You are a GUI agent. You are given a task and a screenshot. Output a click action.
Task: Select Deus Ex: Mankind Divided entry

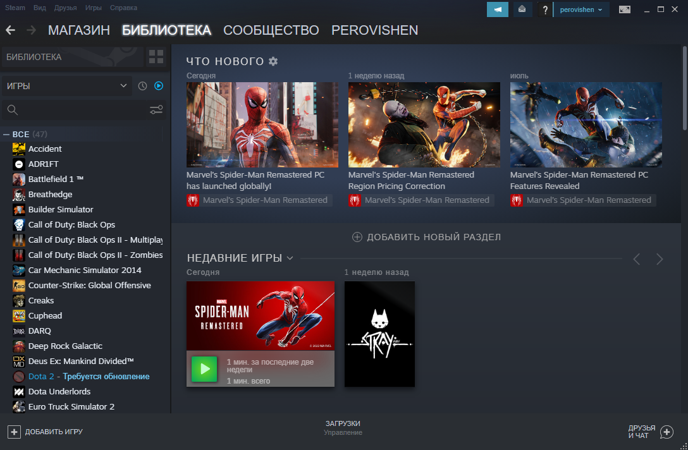tap(81, 361)
